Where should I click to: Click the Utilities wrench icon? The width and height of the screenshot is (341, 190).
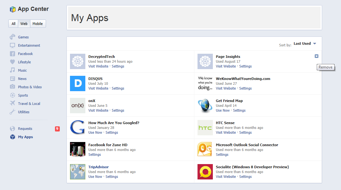click(12, 112)
